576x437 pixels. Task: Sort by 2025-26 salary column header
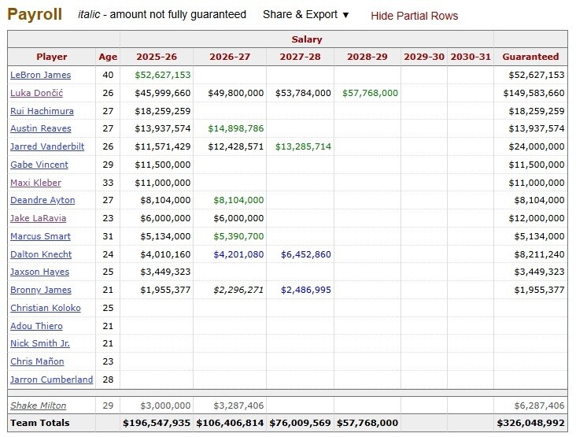pyautogui.click(x=157, y=57)
